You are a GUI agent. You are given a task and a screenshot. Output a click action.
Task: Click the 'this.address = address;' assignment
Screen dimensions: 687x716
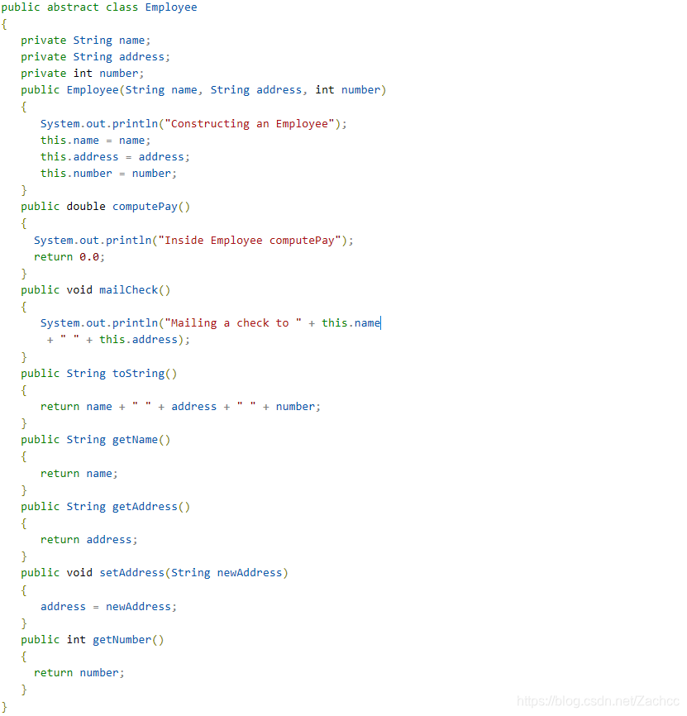click(115, 157)
